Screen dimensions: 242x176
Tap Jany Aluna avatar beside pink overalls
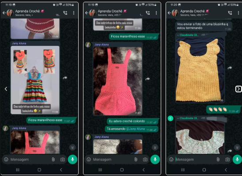coord(88,45)
